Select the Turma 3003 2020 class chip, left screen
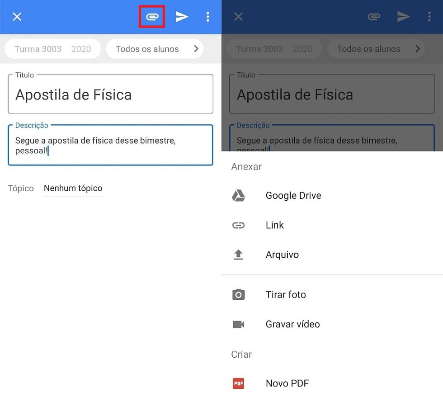Image resolution: width=443 pixels, height=401 pixels. coord(53,49)
